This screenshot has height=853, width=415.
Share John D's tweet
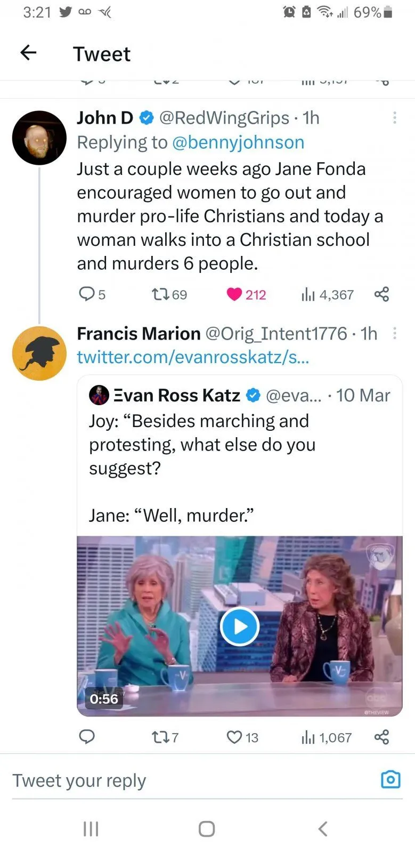coord(381,294)
